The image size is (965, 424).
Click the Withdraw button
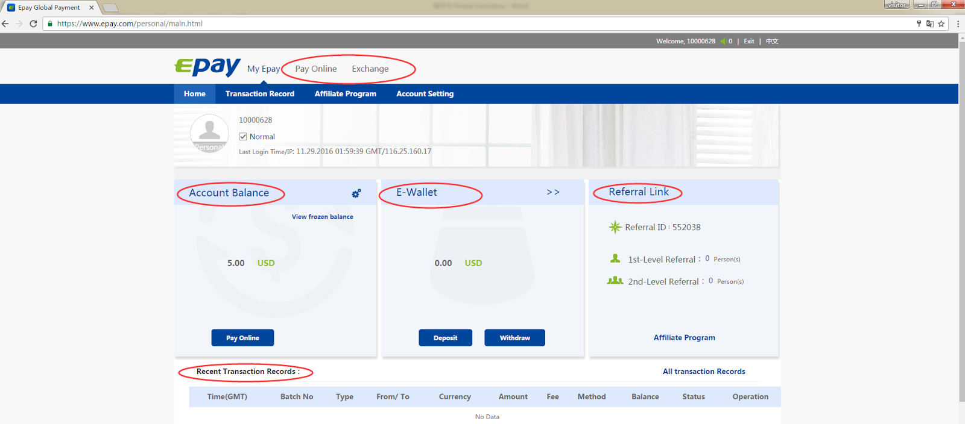click(515, 338)
